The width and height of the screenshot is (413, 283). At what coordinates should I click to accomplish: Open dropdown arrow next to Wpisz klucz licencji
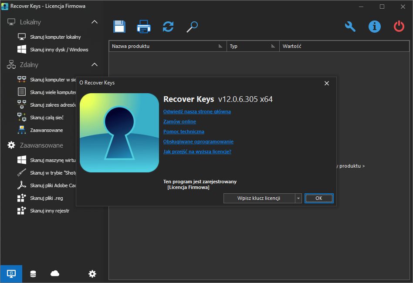tap(298, 198)
